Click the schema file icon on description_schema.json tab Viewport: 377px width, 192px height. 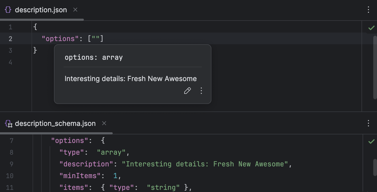(8, 123)
